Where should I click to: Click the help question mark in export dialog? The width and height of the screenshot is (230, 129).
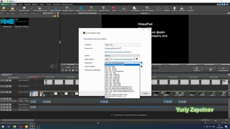(x=143, y=30)
